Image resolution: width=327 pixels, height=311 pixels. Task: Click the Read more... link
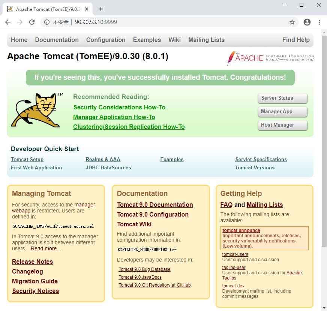coord(46,249)
